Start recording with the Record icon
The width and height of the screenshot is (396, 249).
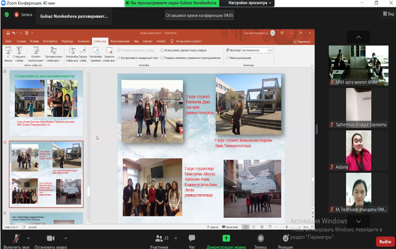point(261,238)
